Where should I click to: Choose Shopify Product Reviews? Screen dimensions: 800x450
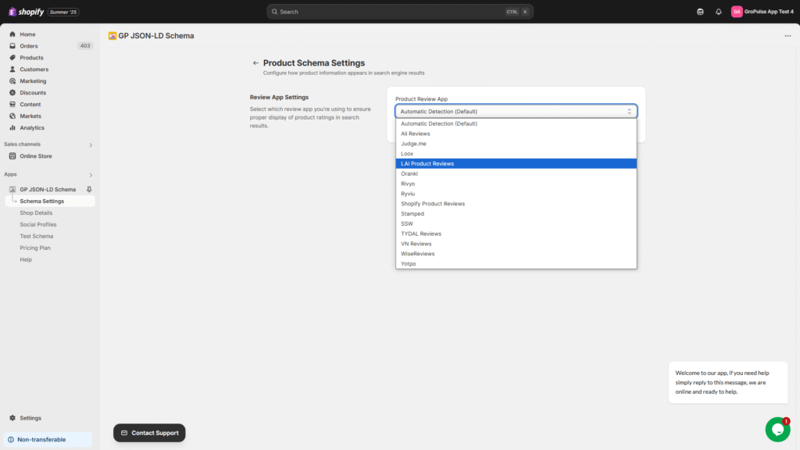[x=516, y=204]
